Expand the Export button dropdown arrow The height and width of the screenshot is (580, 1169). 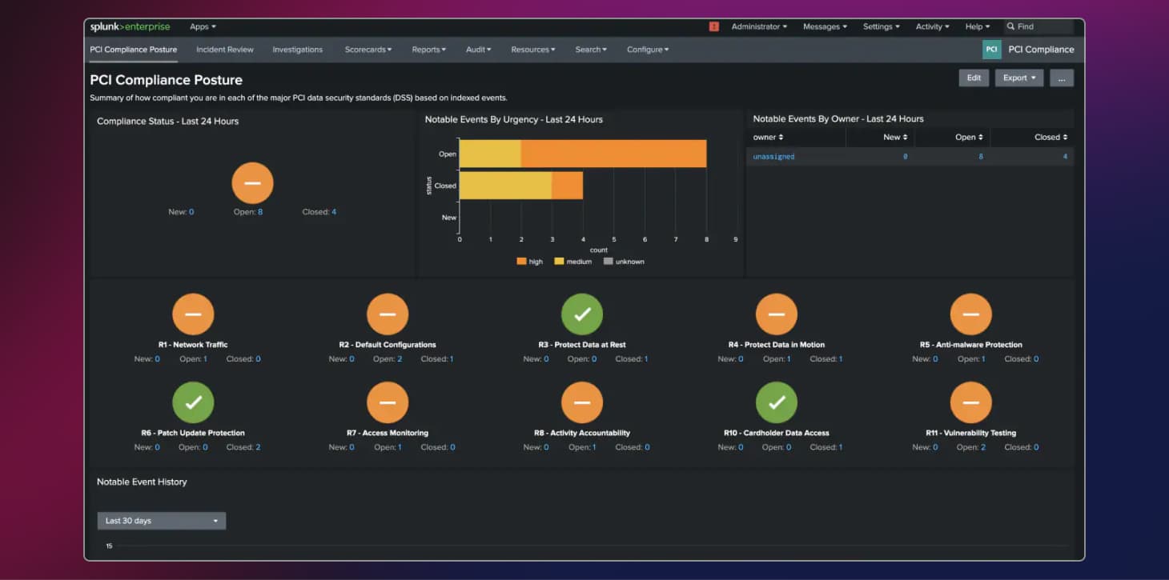tap(1033, 77)
